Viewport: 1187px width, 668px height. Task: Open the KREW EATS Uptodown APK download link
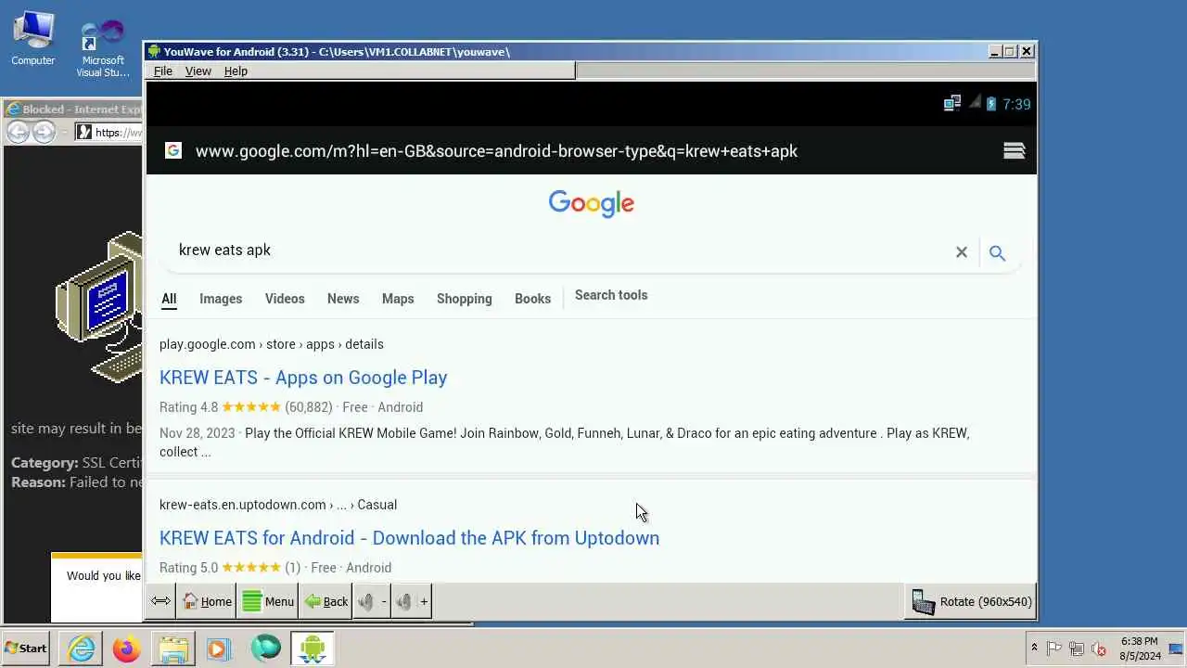[x=409, y=538]
